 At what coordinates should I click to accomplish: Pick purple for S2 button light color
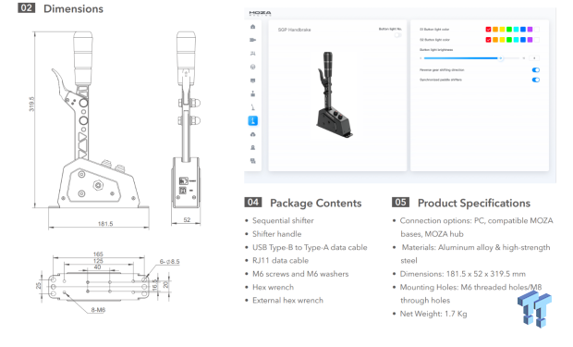(530, 40)
